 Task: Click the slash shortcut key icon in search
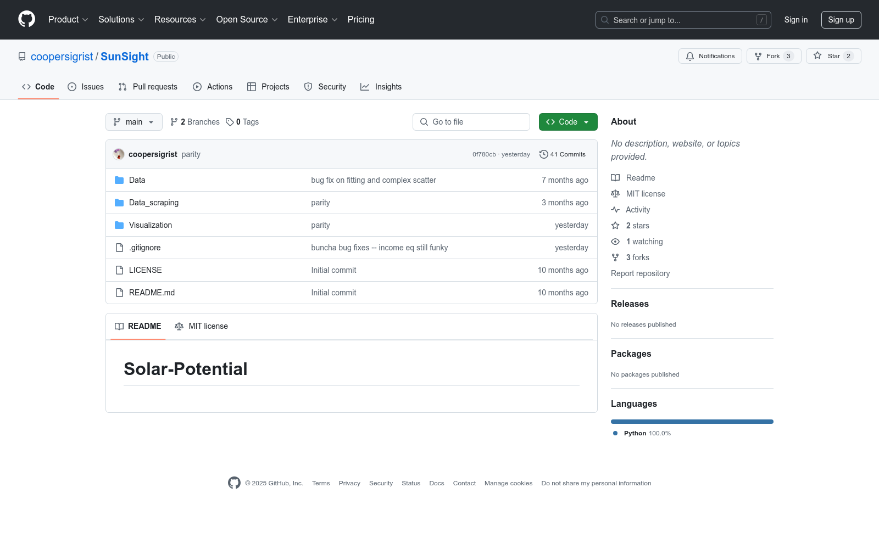761,20
